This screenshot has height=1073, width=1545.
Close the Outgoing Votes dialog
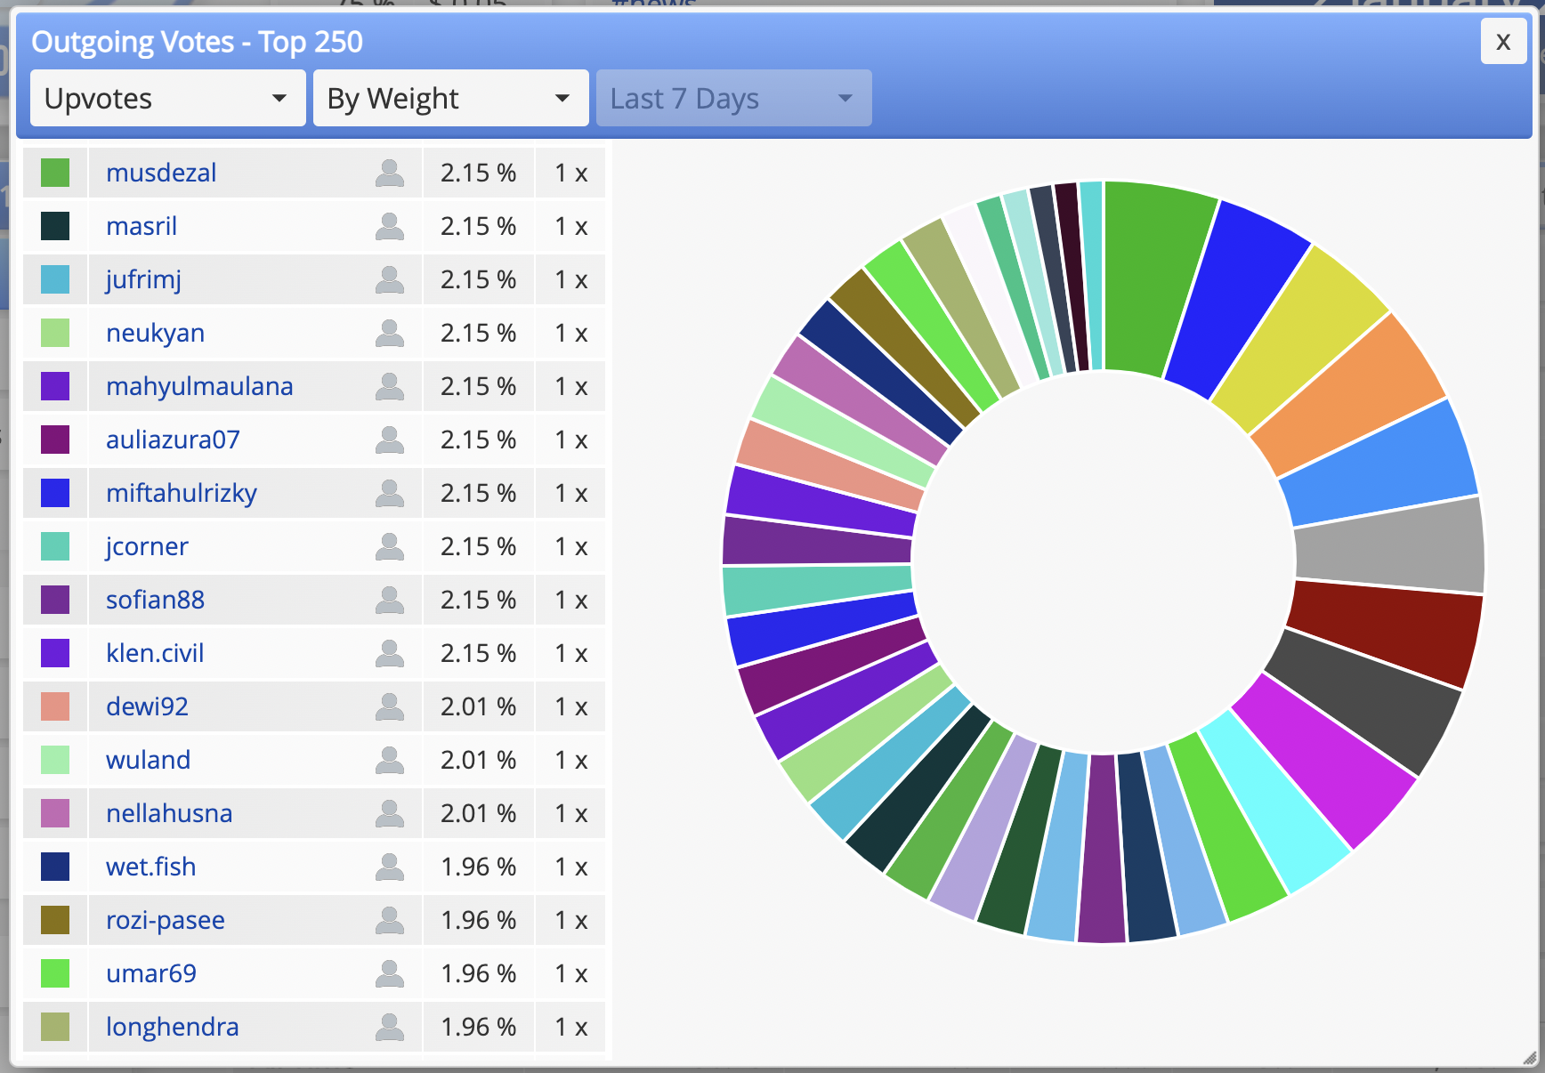tap(1503, 41)
